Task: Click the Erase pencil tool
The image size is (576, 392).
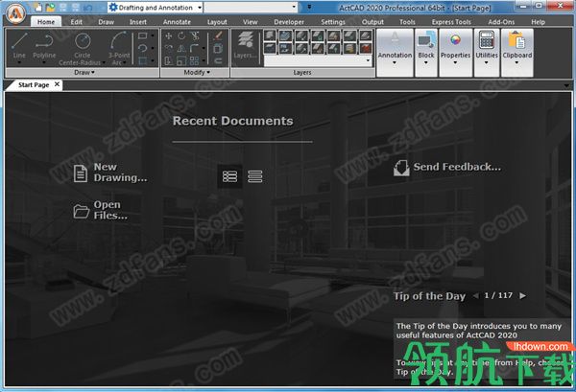Action: tap(218, 35)
